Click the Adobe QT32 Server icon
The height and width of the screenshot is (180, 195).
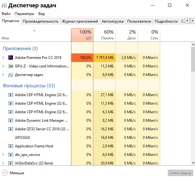point(11,129)
